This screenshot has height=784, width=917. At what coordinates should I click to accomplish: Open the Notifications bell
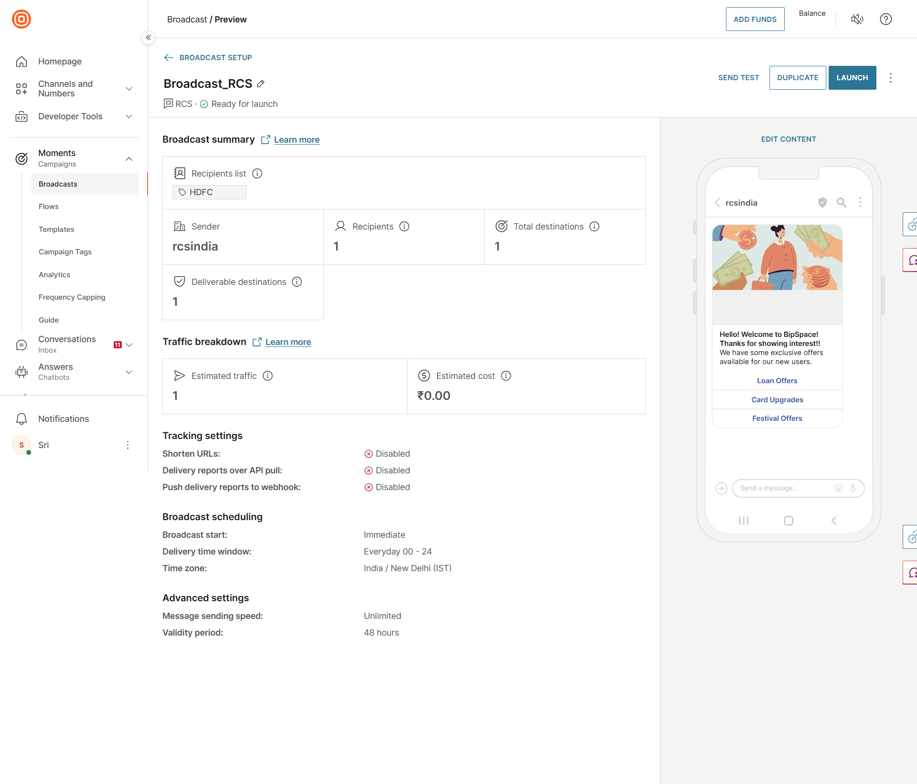coord(21,418)
